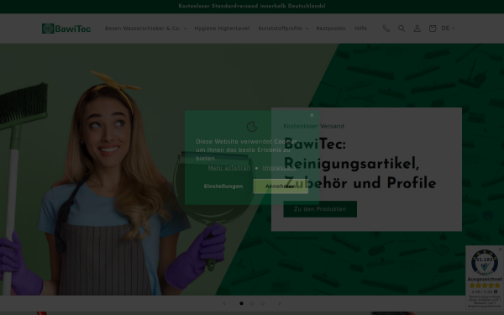
Task: Follow the Impressum link
Action: click(279, 168)
